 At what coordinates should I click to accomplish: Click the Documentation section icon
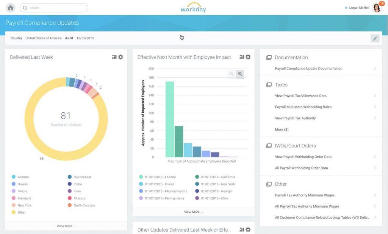coord(269,57)
